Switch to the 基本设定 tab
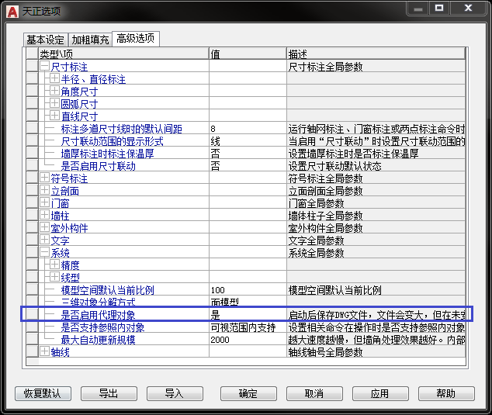Viewport: 492px width, 415px height. click(x=45, y=40)
